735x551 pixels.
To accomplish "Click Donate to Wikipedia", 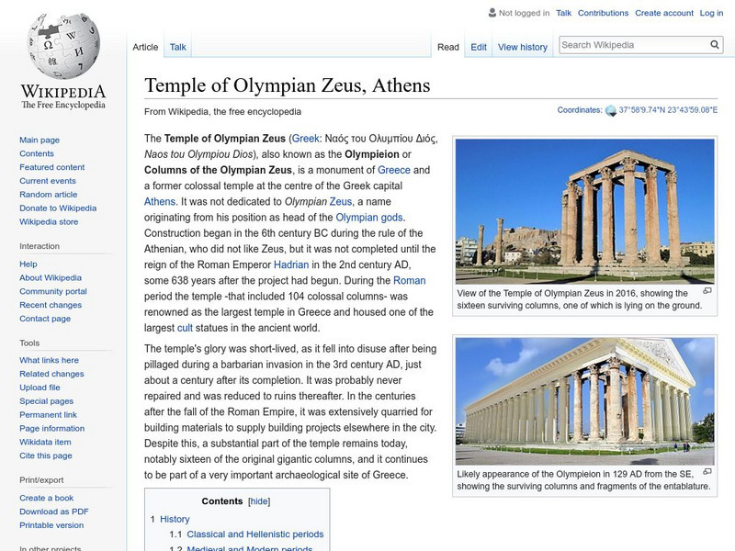I will click(x=58, y=208).
